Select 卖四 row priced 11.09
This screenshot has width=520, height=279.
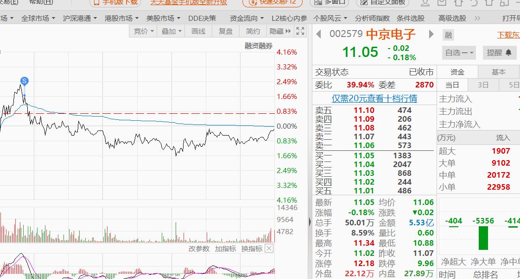pos(374,119)
